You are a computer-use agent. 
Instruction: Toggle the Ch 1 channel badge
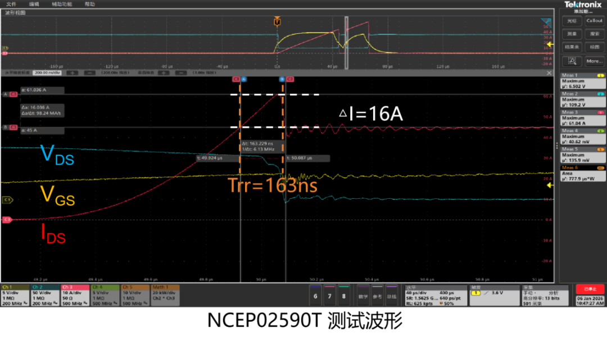pyautogui.click(x=15, y=295)
